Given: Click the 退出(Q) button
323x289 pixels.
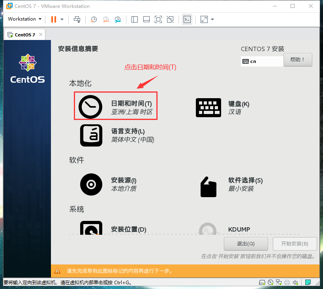Looking at the screenshot, I should [x=246, y=244].
